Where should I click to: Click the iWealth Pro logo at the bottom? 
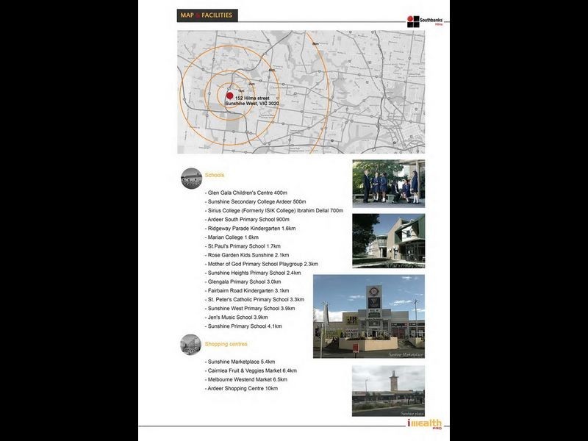pos(425,423)
